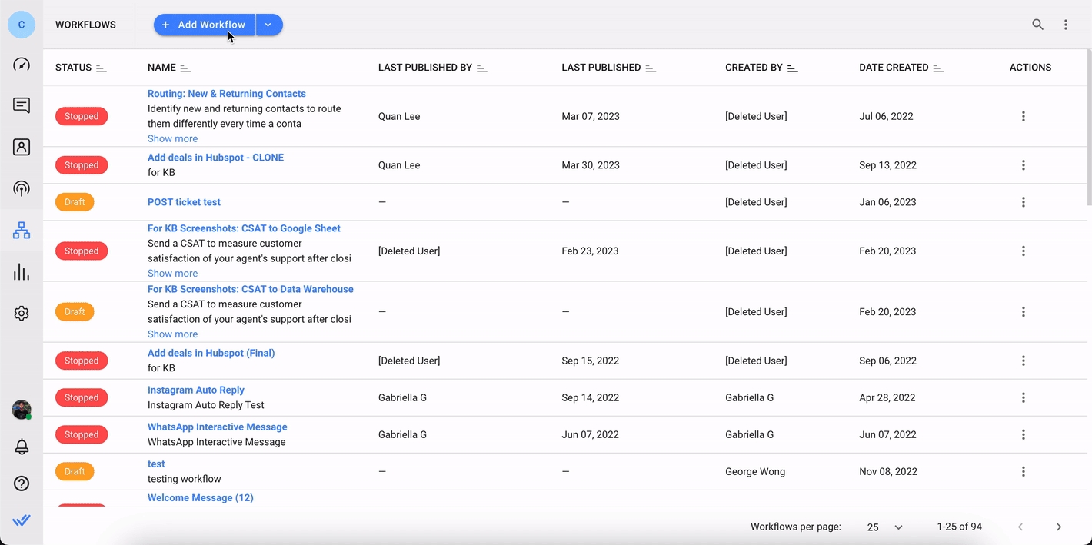The width and height of the screenshot is (1092, 545).
Task: Open Add deals in Hubspot - CLONE workflow
Action: (x=215, y=158)
